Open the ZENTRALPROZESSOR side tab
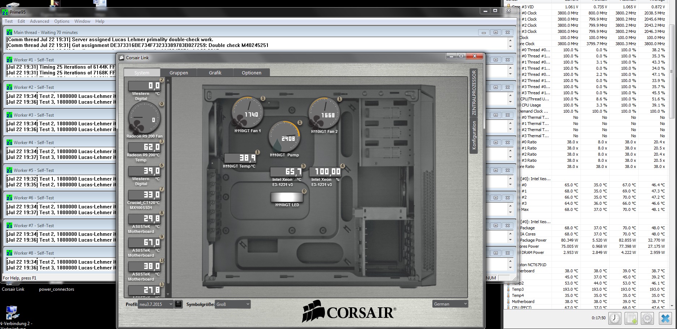The height and width of the screenshot is (329, 677). [474, 92]
